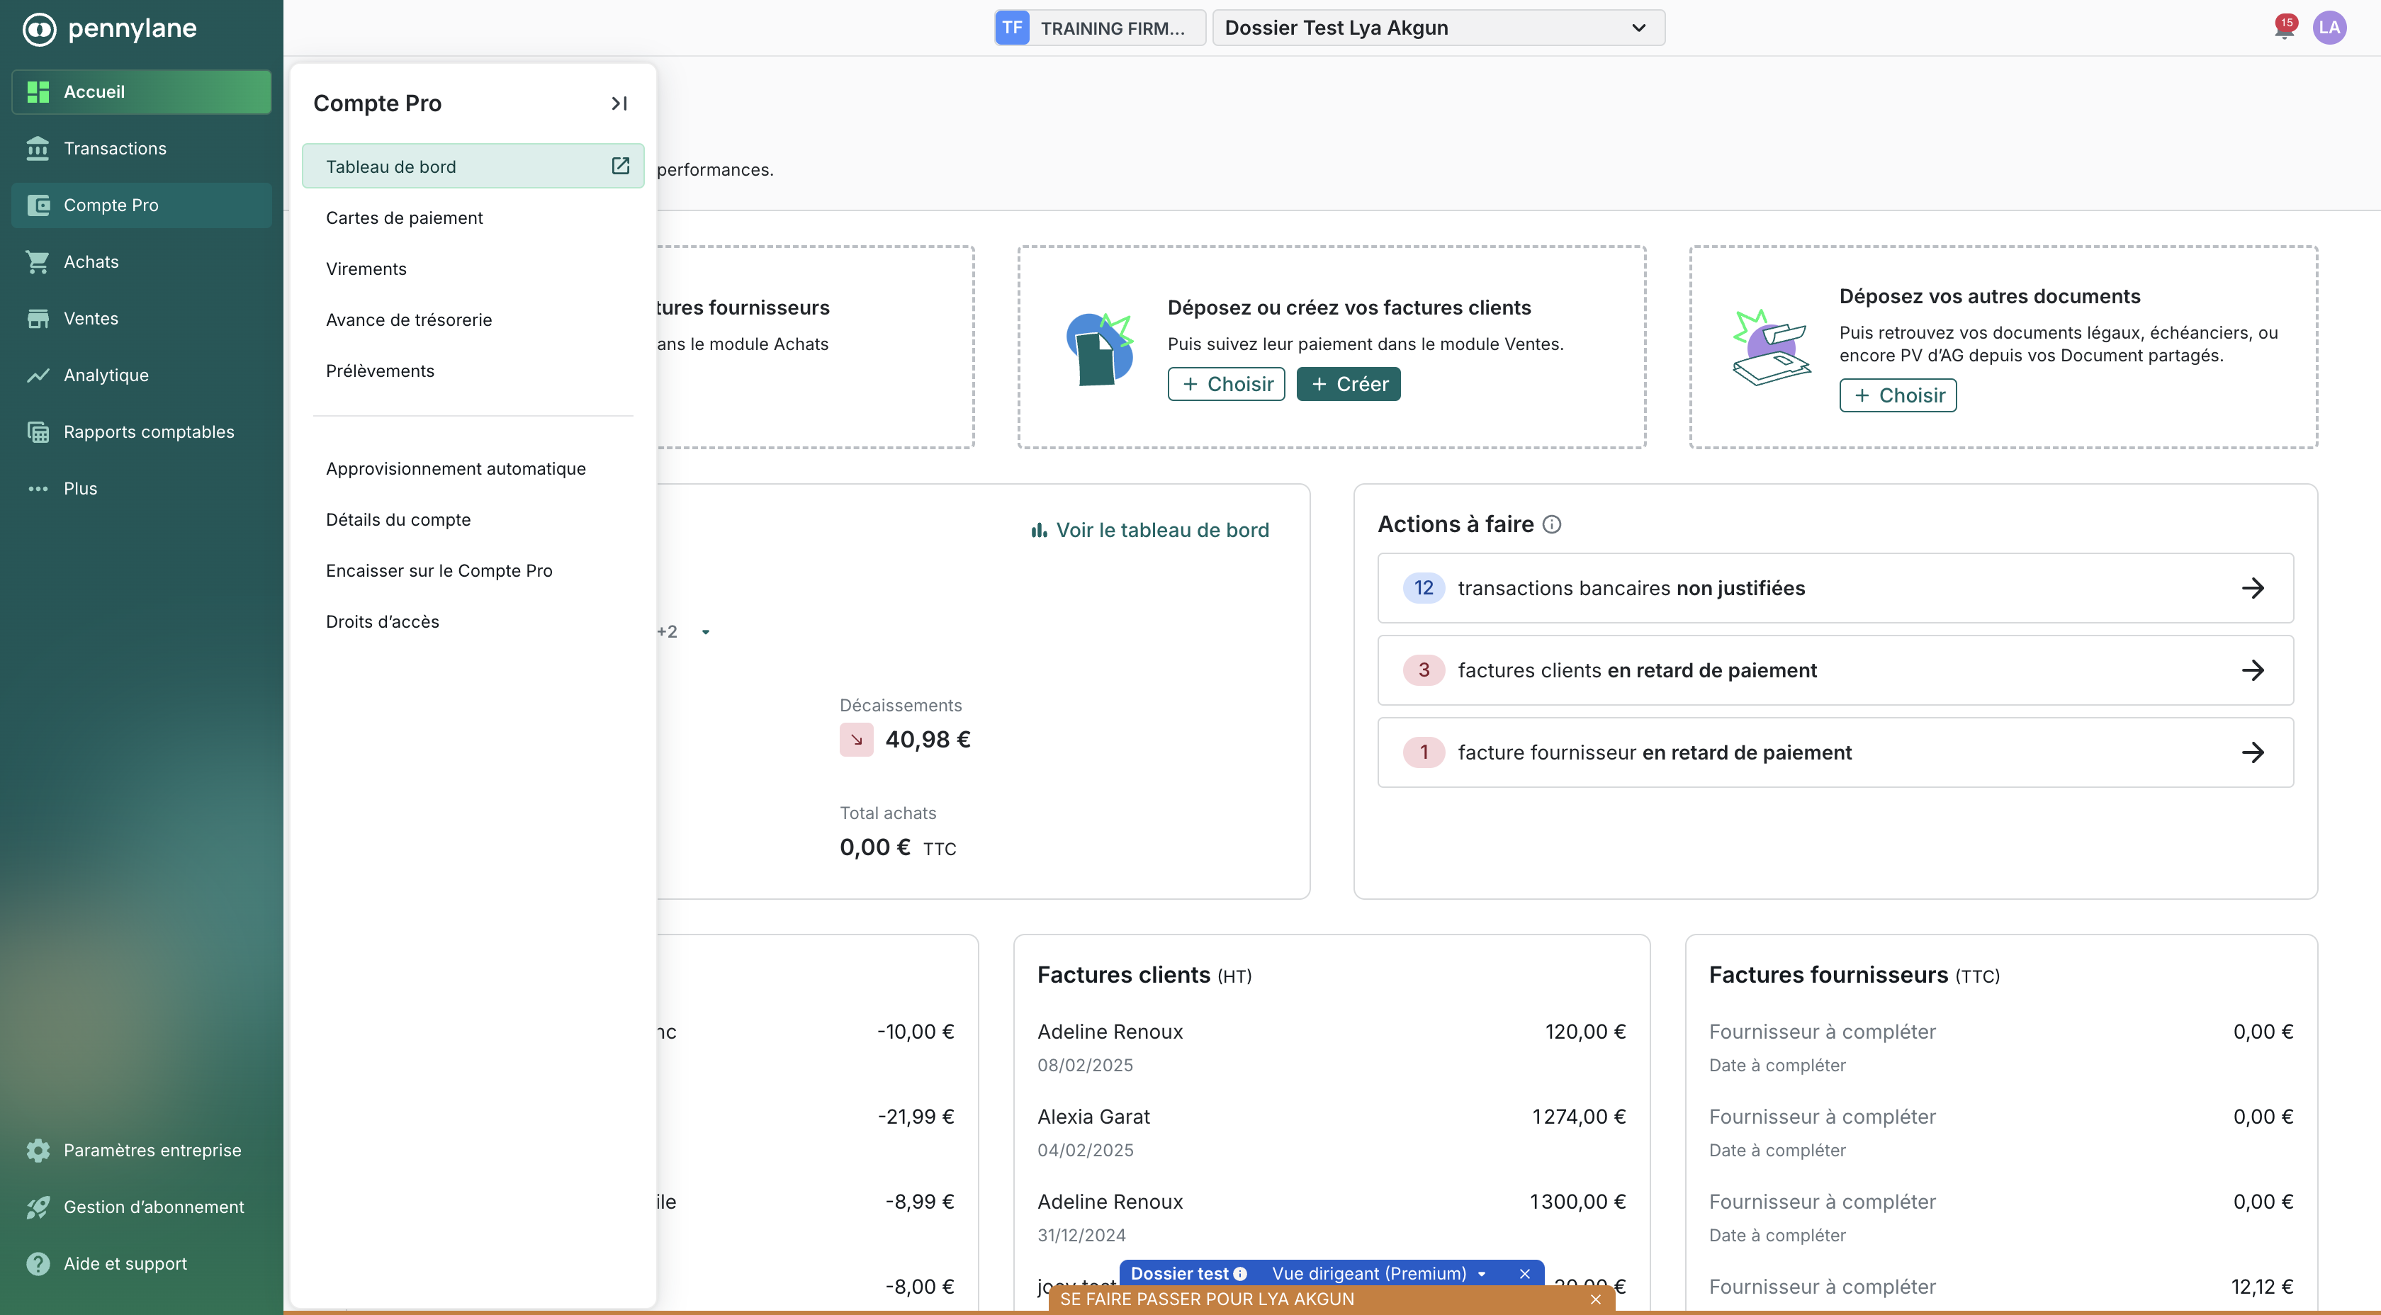Click arrow on facture fournisseur en retard
This screenshot has width=2381, height=1315.
coord(2253,752)
